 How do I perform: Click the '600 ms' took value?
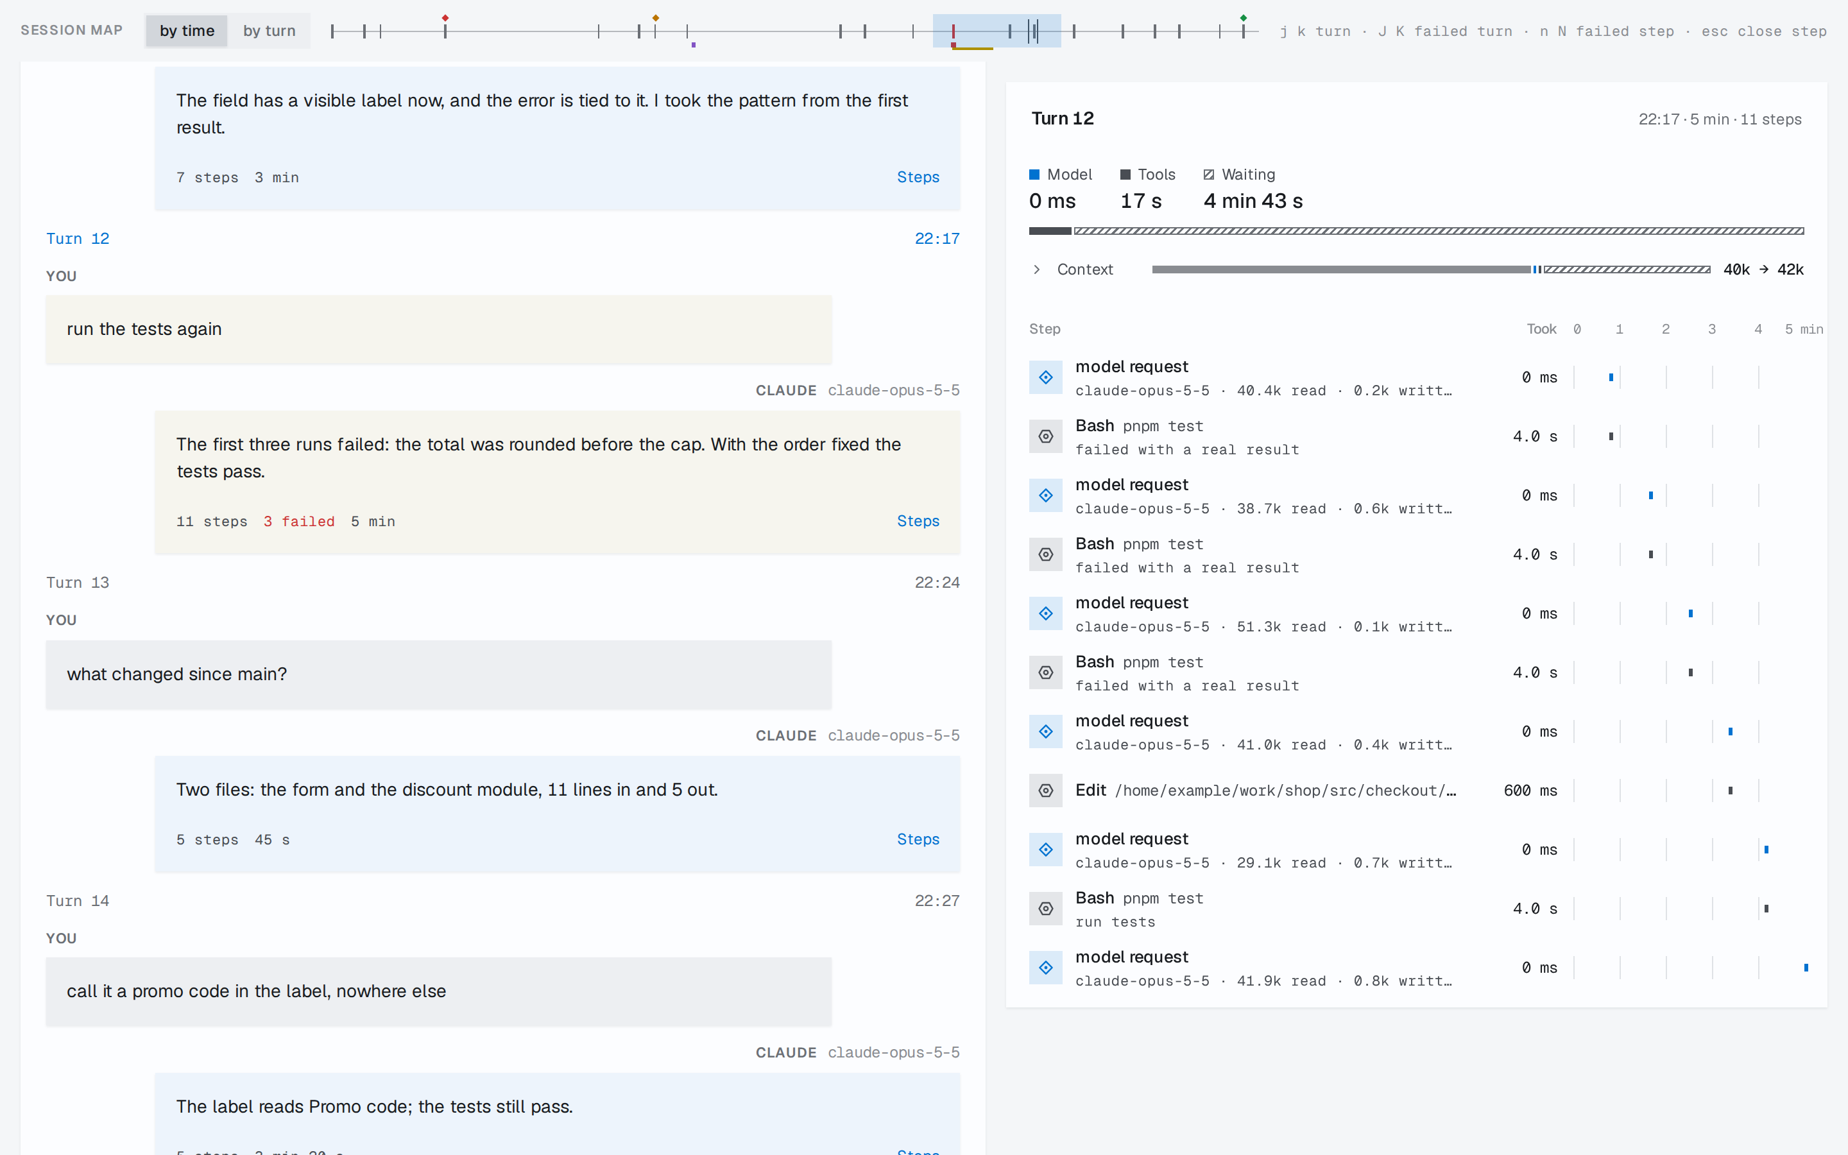click(x=1530, y=791)
